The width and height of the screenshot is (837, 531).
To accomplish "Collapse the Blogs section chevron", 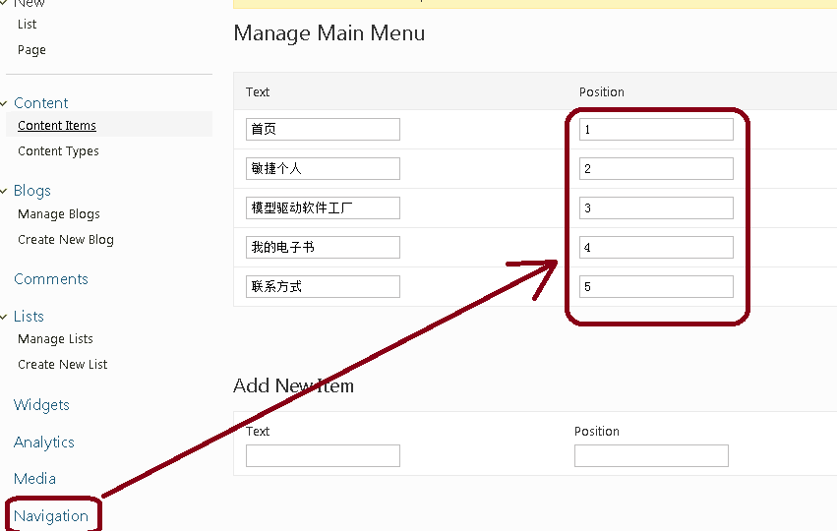I will (x=4, y=191).
